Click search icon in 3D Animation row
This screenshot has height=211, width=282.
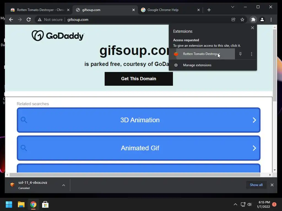[24, 120]
